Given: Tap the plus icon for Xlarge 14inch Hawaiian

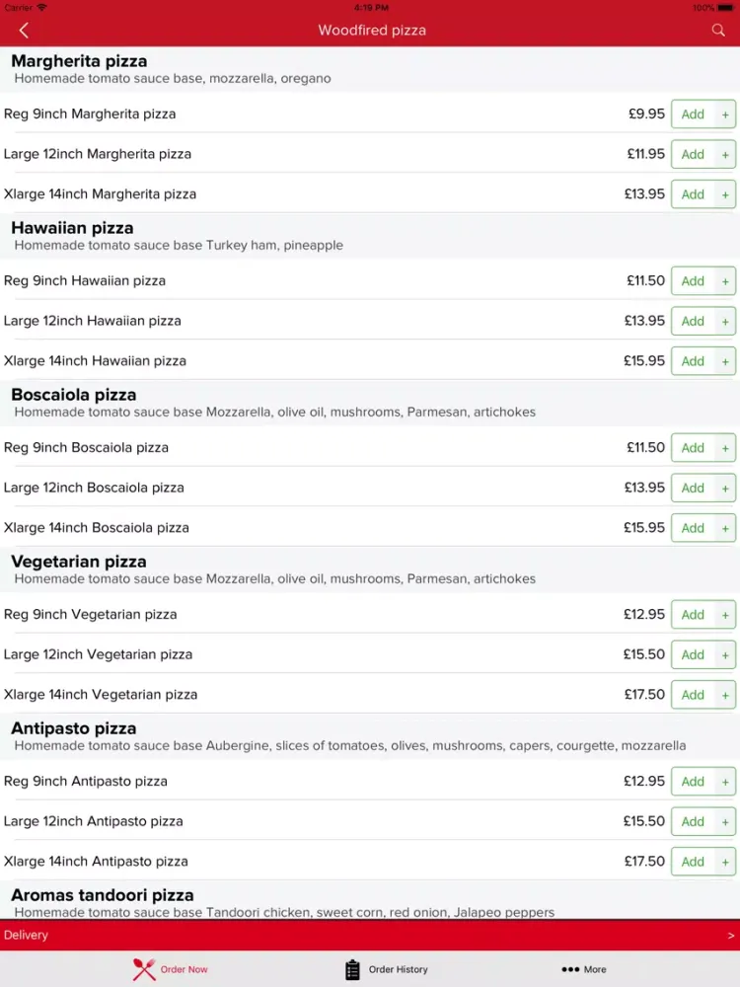Looking at the screenshot, I should click(x=725, y=361).
